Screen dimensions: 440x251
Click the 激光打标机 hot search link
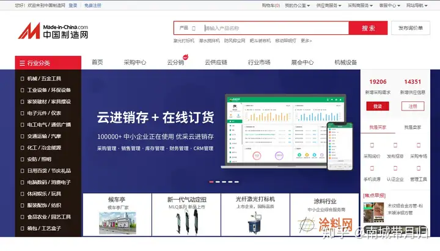tap(184, 41)
